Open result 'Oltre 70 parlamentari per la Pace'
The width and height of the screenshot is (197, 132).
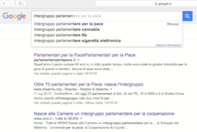point(88,84)
